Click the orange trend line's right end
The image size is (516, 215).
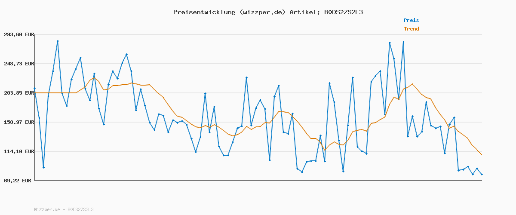tap(482, 154)
